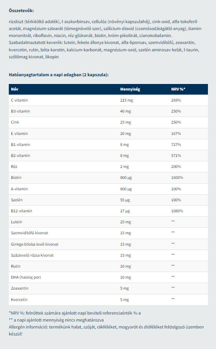Select the Szelén row name
The width and height of the screenshot is (216, 349).
click(x=17, y=200)
